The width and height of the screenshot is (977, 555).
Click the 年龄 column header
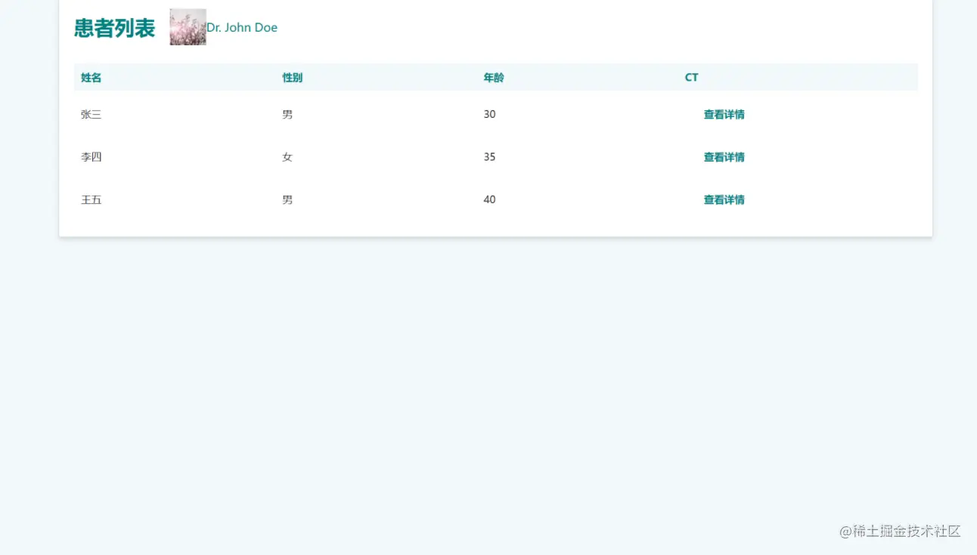pyautogui.click(x=494, y=78)
